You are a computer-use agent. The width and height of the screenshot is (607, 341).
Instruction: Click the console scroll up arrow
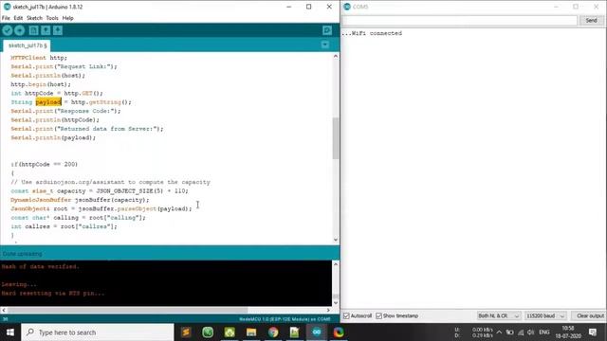(336, 264)
